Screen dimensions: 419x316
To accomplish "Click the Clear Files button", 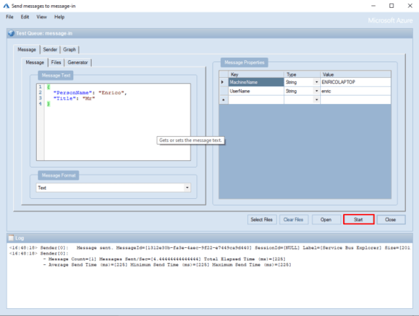I will [293, 220].
